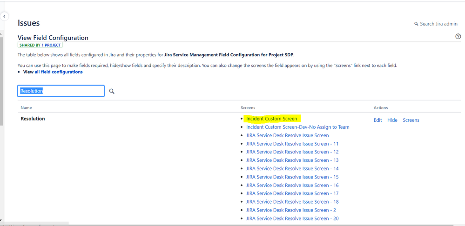Click the Actions column header
465x226 pixels.
coord(381,108)
